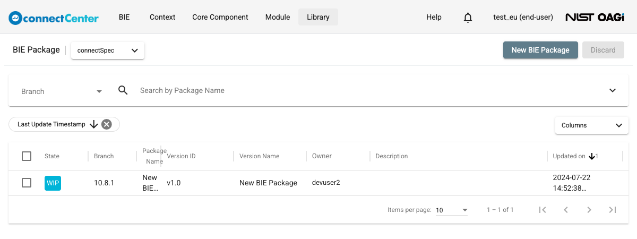Go to the previous page
Screen dimensions: 637x239
[566, 210]
